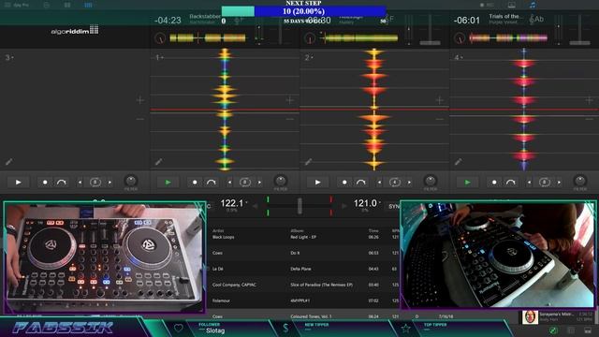This screenshot has height=337, width=599.
Task: Zoom in waveform with plus on deck 3
Action: tap(139, 100)
